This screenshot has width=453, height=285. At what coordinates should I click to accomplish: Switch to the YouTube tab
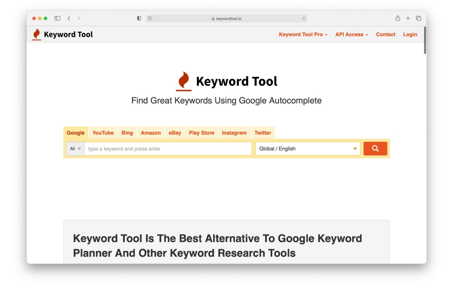click(x=103, y=133)
